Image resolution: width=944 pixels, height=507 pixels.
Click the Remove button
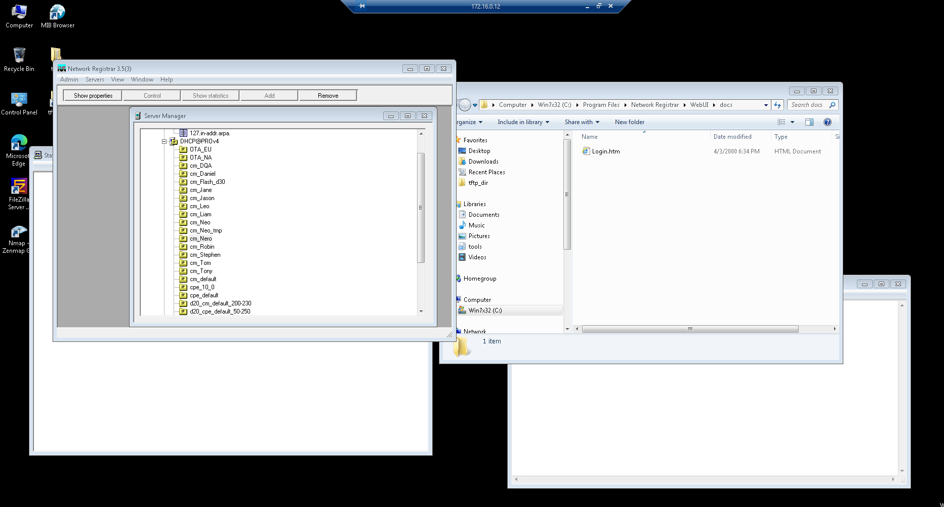(x=328, y=96)
